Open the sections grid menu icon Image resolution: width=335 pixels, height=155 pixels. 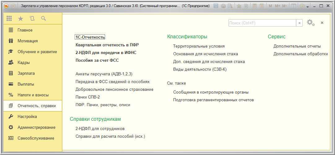coord(9,19)
